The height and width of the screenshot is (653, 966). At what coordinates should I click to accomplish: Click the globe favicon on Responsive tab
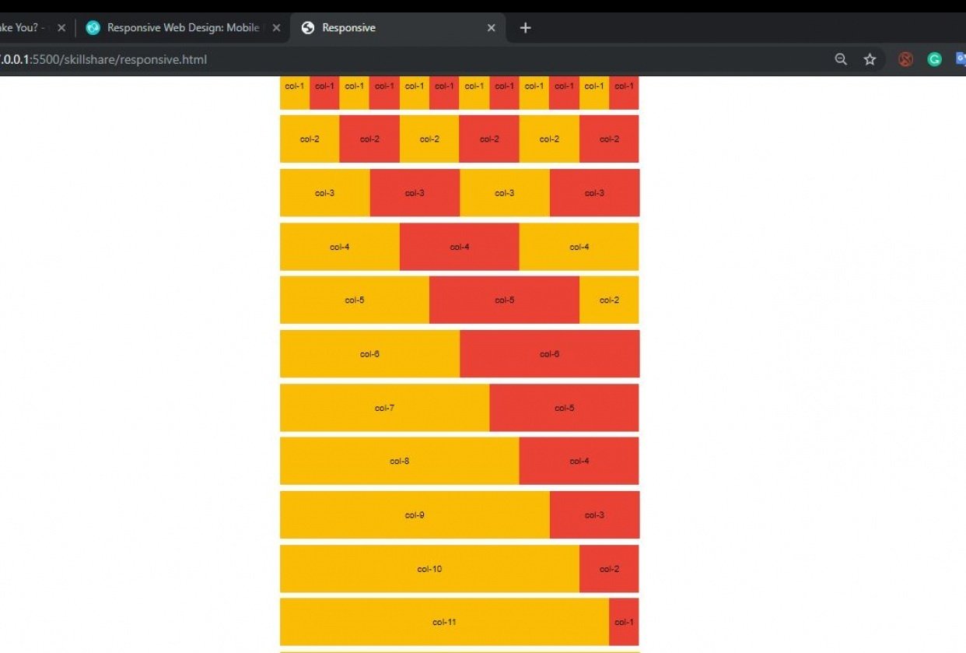coord(308,28)
